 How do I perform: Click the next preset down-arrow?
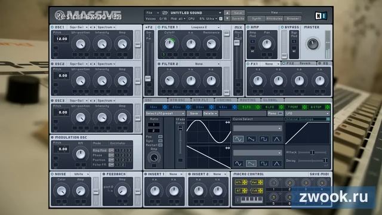(227, 19)
